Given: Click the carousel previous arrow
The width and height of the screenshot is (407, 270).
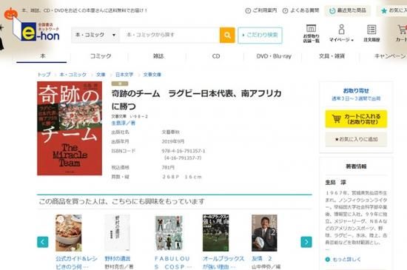Looking at the screenshot, I should point(43,242).
